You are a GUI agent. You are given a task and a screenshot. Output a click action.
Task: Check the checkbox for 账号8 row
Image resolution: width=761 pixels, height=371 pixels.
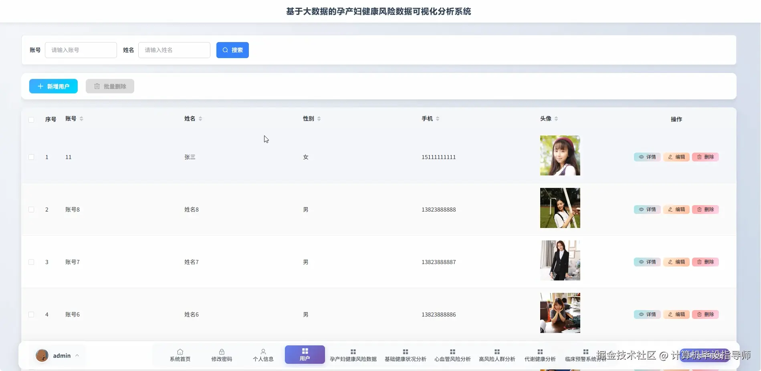coord(31,210)
